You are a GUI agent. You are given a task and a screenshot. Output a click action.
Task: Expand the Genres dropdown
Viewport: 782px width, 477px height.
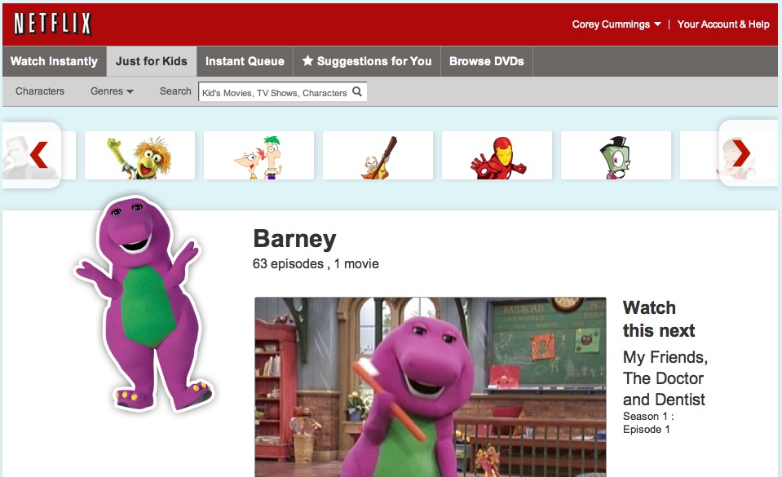click(x=112, y=91)
